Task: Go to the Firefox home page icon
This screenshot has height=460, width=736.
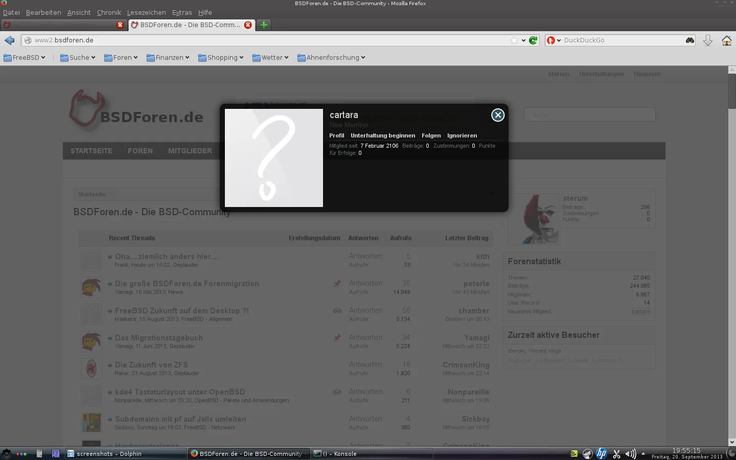Action: 726,40
